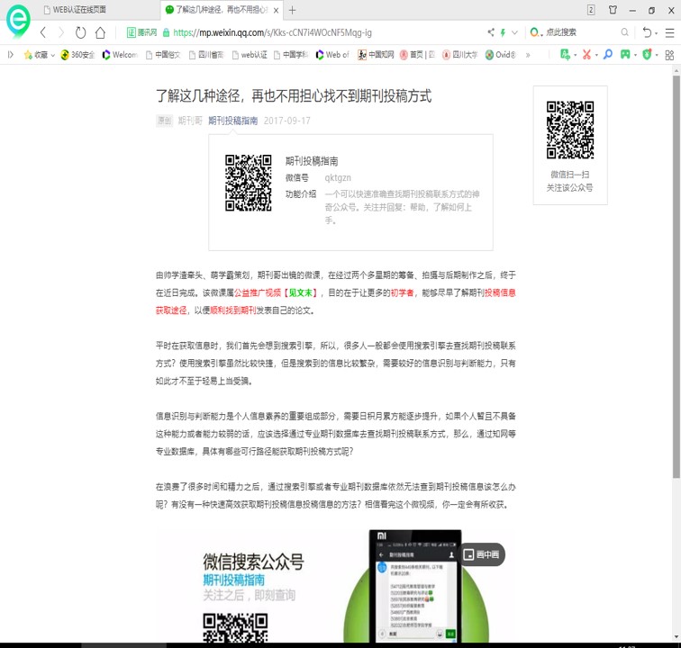This screenshot has height=648, width=681.
Task: Open the 收藏 favorites star menu
Action: coord(40,55)
